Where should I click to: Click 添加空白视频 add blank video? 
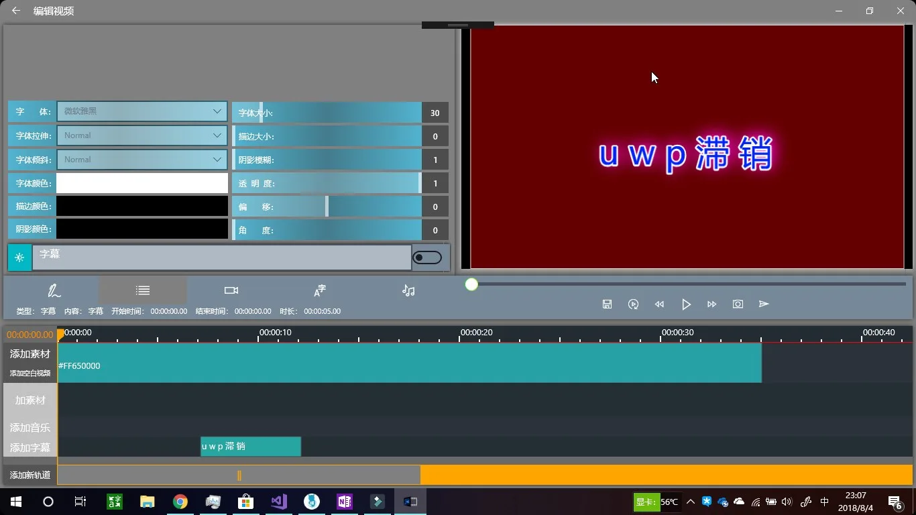[30, 373]
